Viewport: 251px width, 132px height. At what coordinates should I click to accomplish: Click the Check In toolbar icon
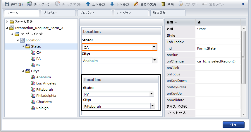(29, 4)
